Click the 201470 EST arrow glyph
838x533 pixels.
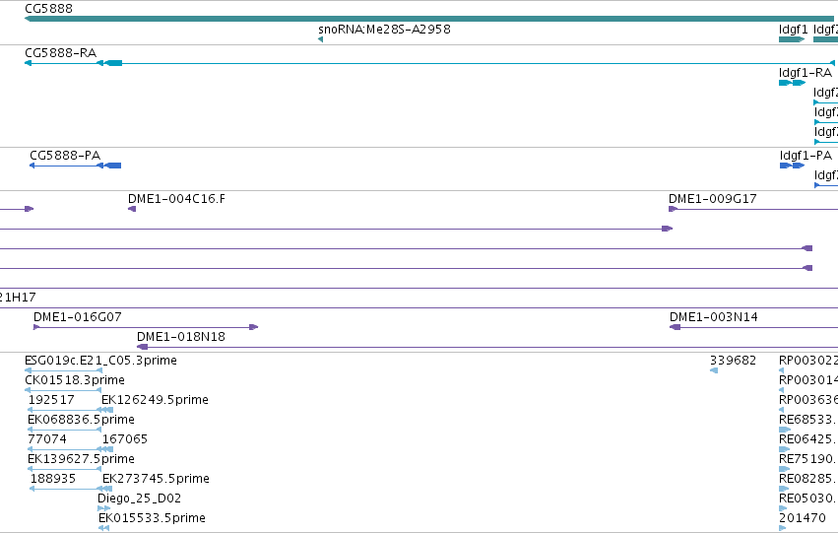click(x=783, y=528)
